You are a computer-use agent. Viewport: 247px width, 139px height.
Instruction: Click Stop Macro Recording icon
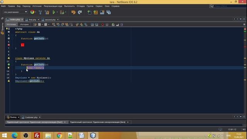coord(107,25)
